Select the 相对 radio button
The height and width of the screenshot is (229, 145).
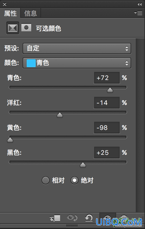[46, 181]
